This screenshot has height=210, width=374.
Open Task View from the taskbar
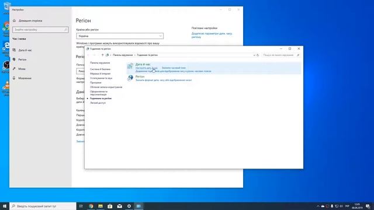[x=81, y=206]
